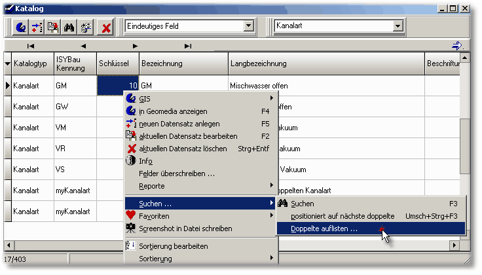Image resolution: width=482 pixels, height=275 pixels.
Task: Click the toolbar icon left of red X
Action: tap(85, 27)
